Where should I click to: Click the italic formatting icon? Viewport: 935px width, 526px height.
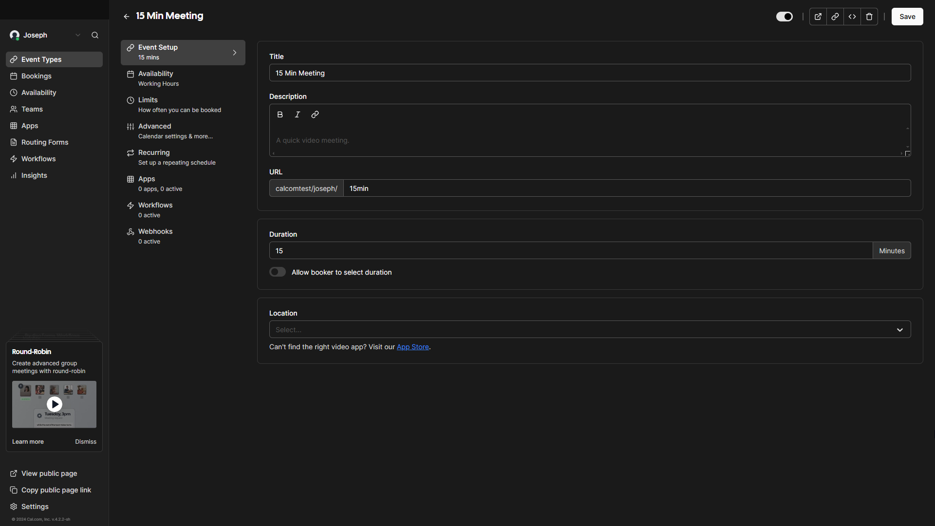[298, 114]
